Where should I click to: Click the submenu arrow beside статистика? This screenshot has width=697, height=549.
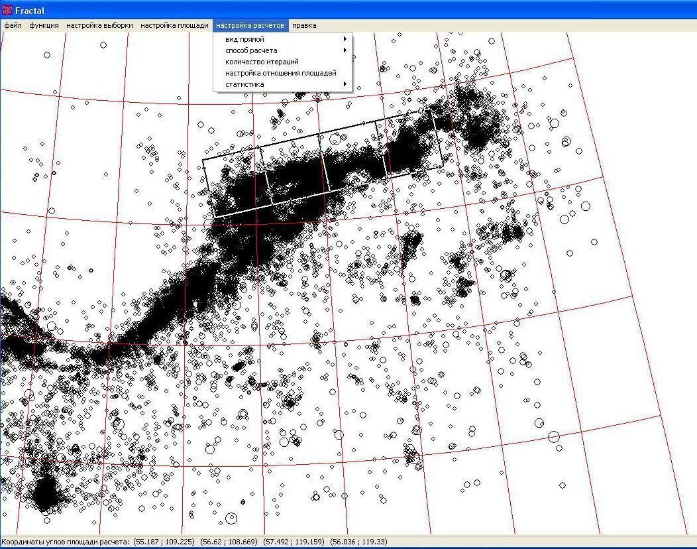point(345,84)
